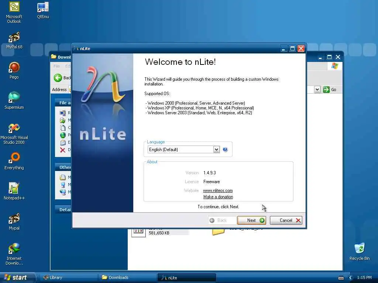This screenshot has height=283, width=378.
Task: Open MyPal 68 browser shortcut
Action: point(14,40)
